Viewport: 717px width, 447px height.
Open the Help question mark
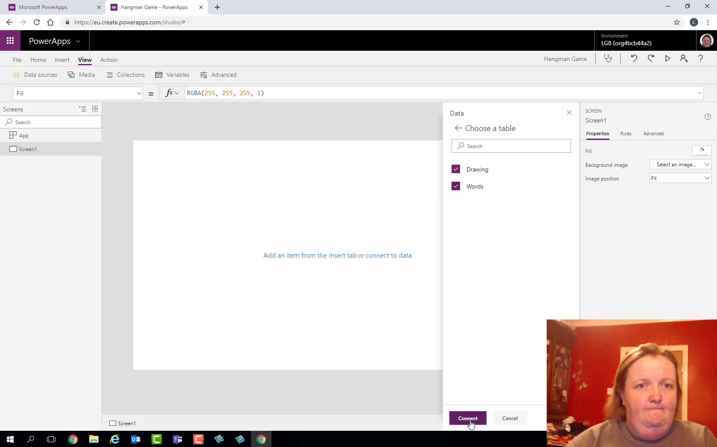pos(700,59)
